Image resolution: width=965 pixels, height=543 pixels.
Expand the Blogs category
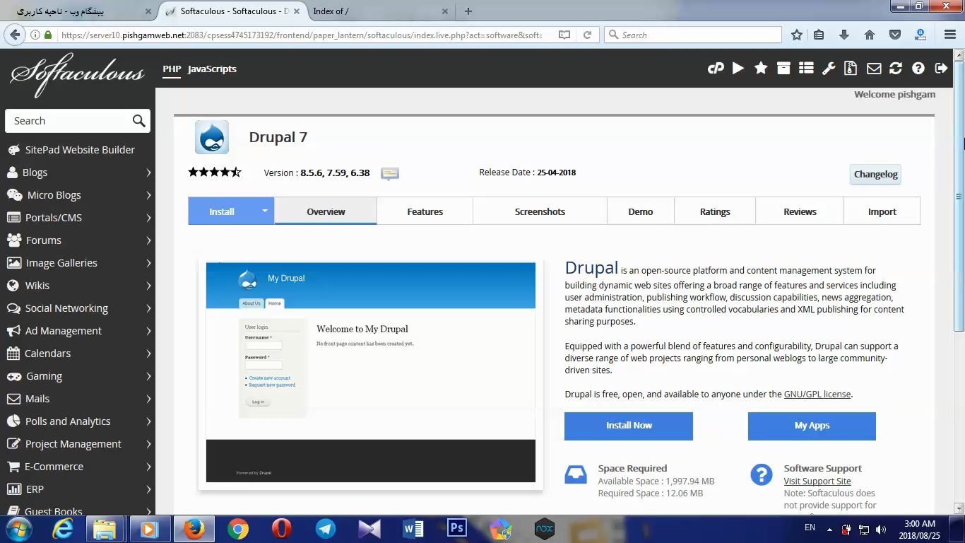click(148, 173)
